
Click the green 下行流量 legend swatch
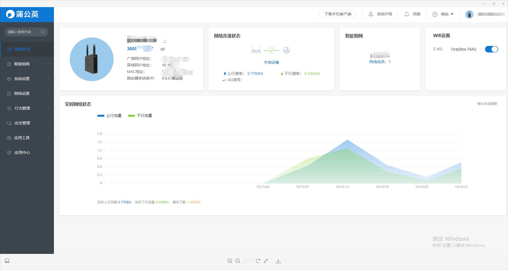(x=131, y=116)
